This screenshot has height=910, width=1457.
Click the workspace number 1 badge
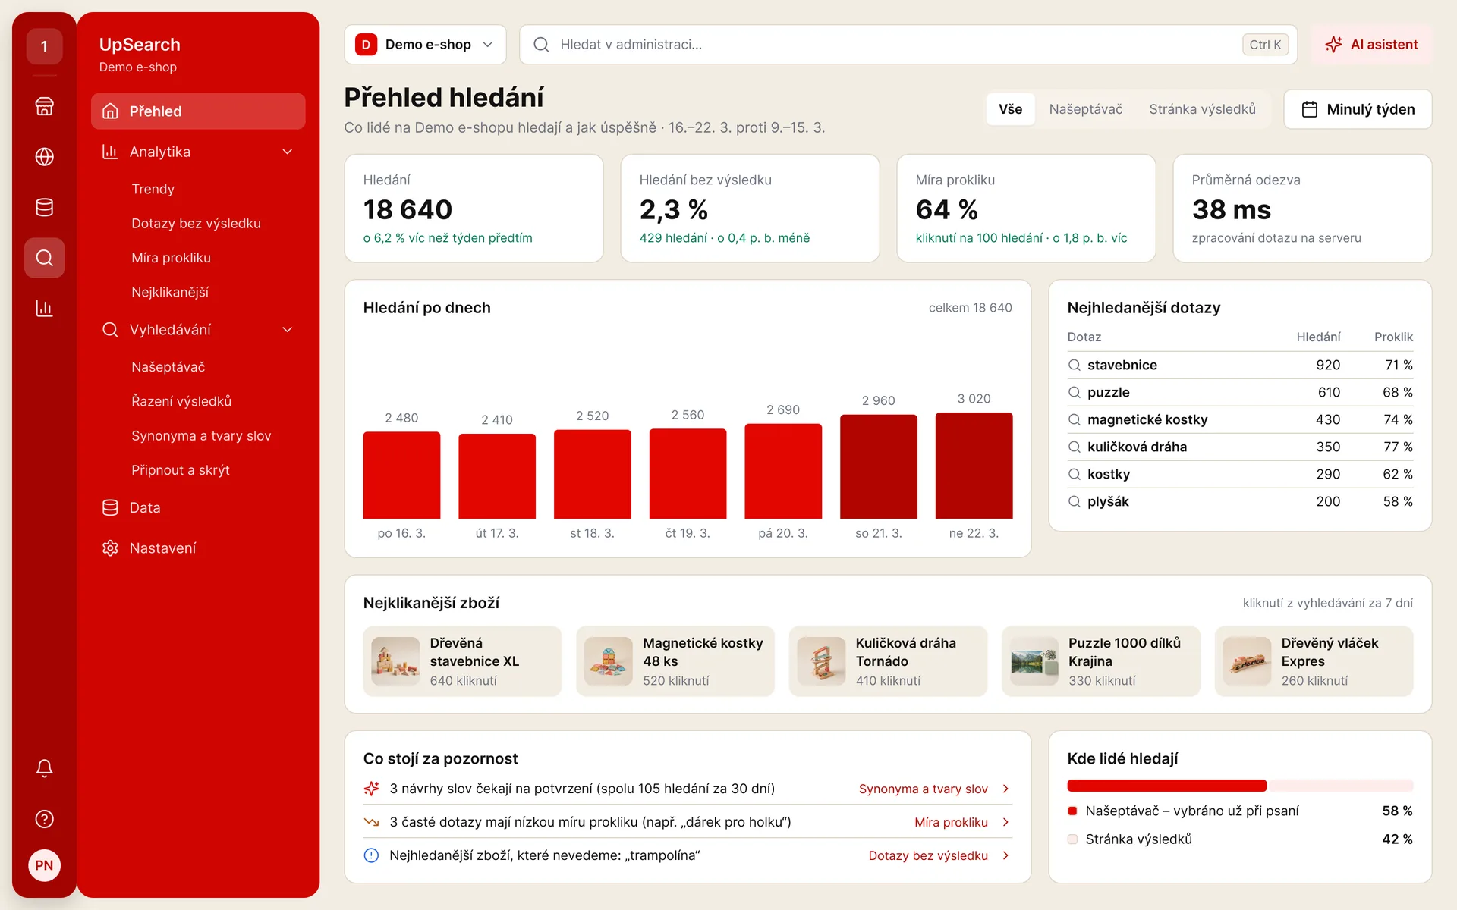[44, 47]
